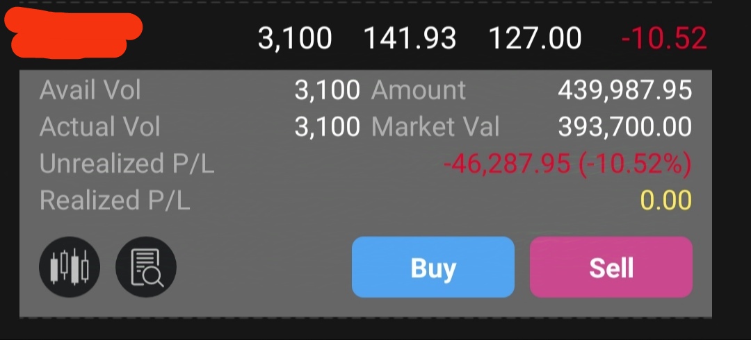Click the Avail Vol 3,100 value
The image size is (751, 340).
(x=327, y=90)
